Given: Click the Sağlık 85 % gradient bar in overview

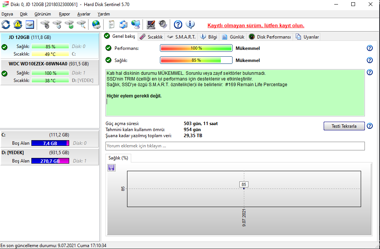Looking at the screenshot, I should click(x=196, y=60).
